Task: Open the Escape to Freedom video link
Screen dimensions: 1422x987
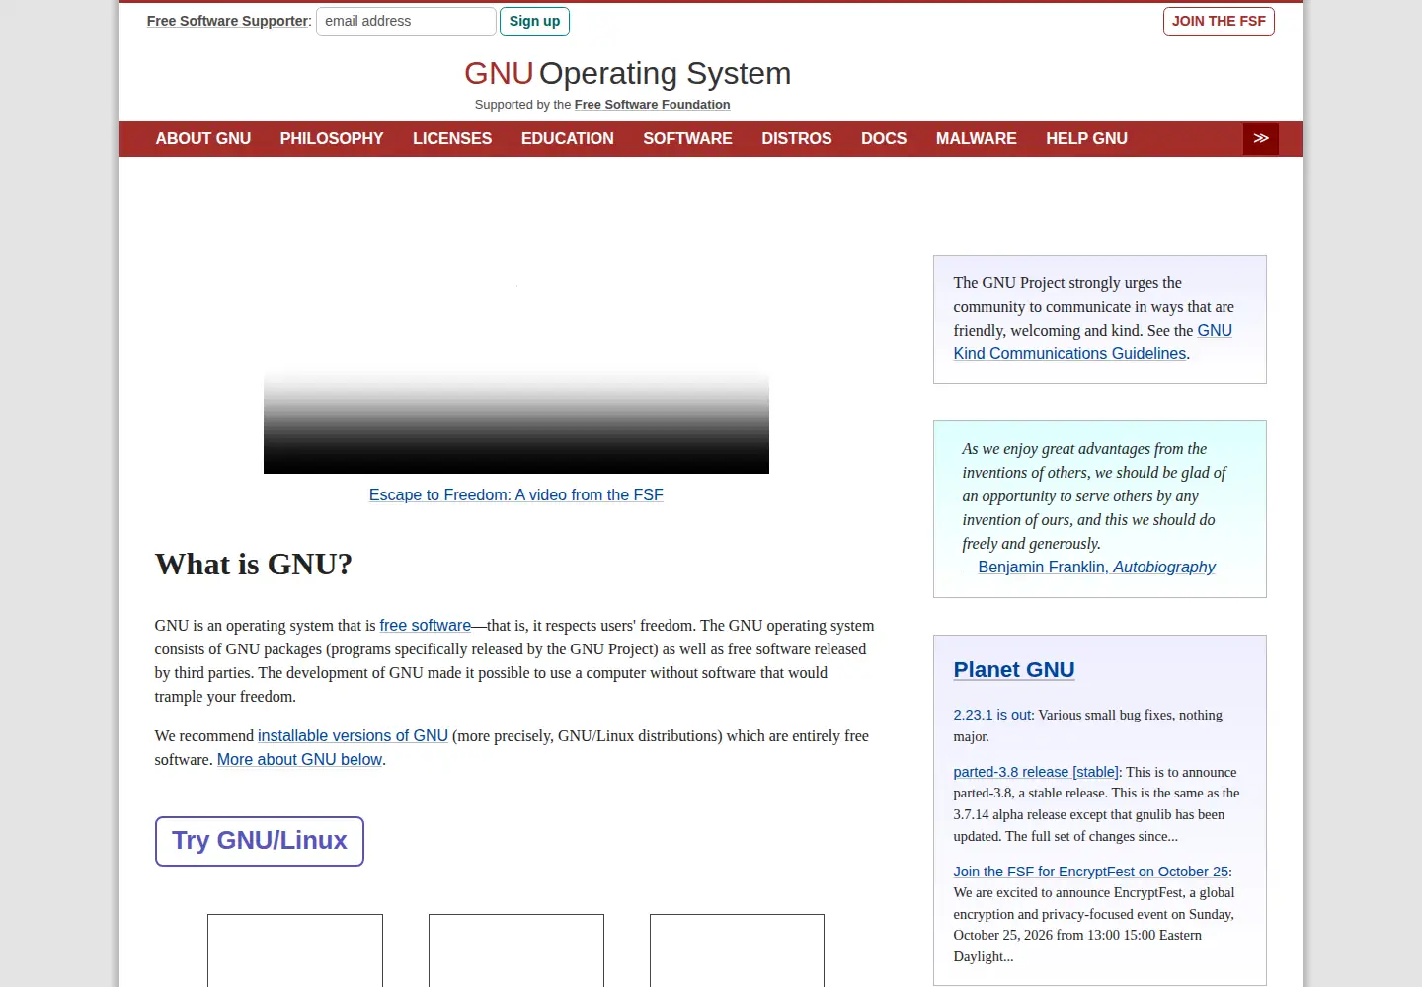Action: 516,494
